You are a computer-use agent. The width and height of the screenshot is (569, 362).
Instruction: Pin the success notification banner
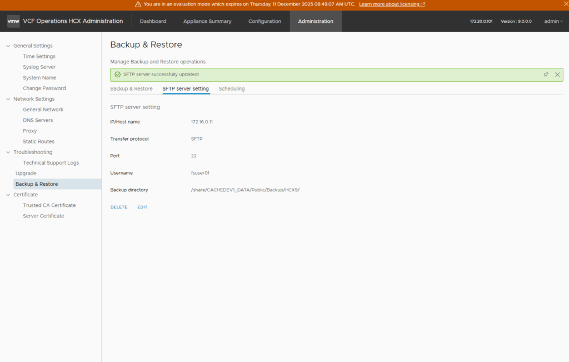click(546, 75)
